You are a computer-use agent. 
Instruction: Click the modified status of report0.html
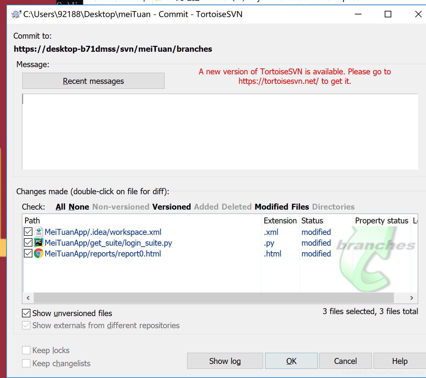[x=316, y=254]
